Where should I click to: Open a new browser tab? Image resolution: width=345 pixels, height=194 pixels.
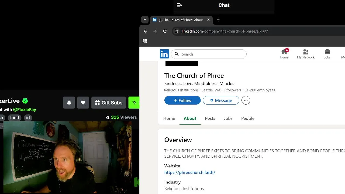[x=218, y=20]
